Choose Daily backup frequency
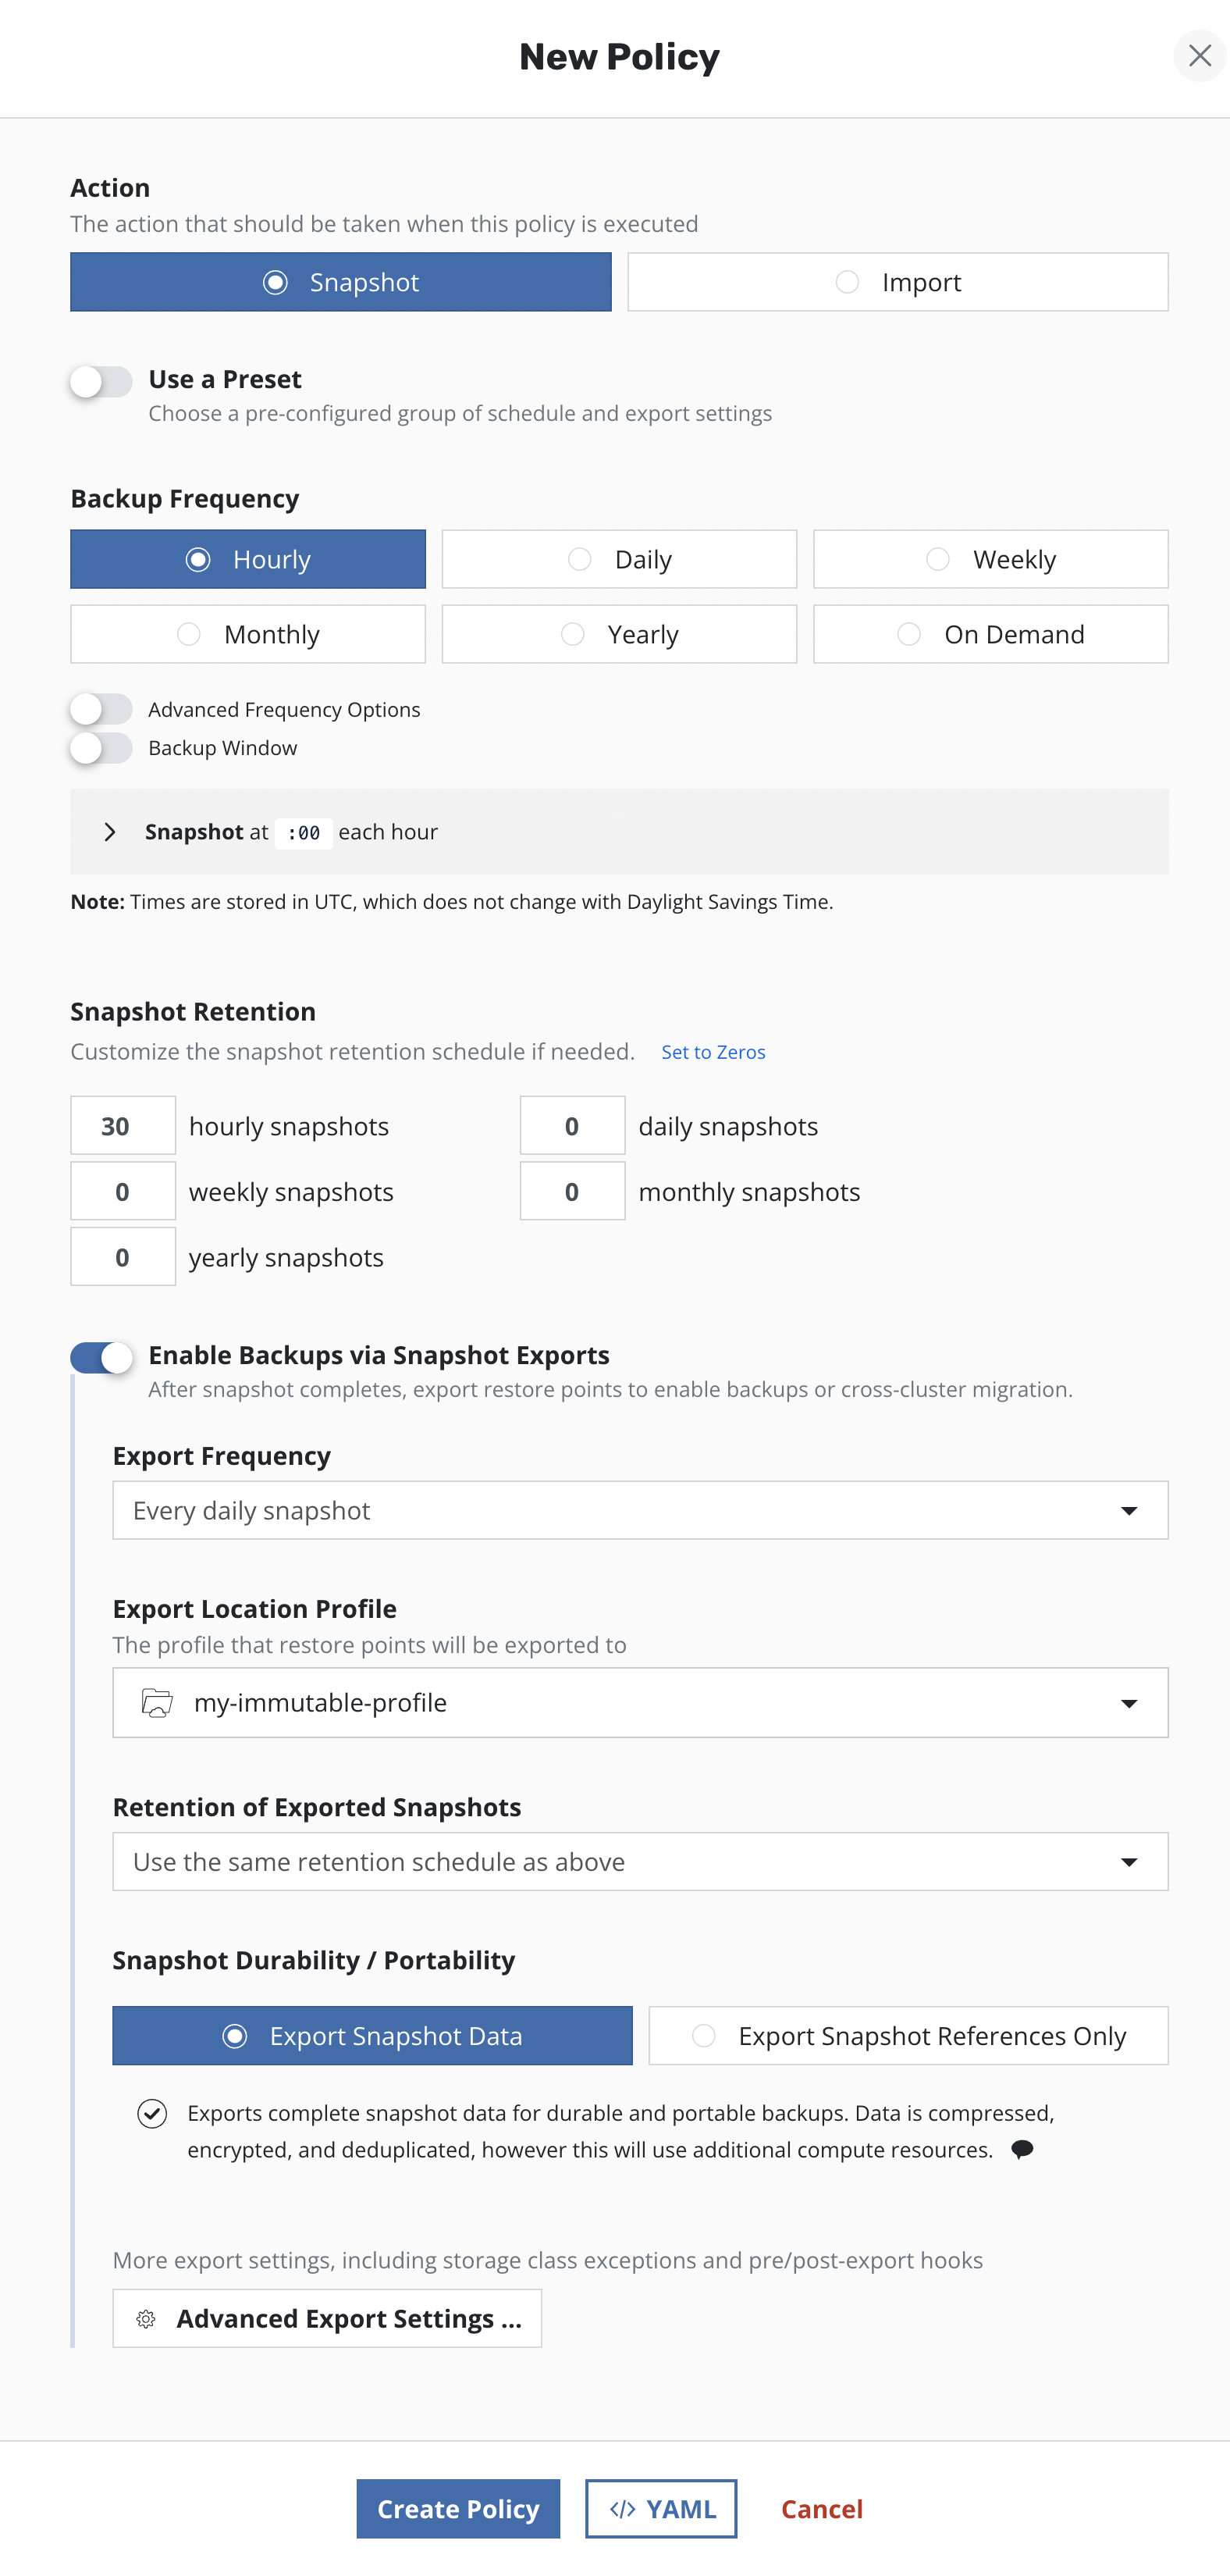The height and width of the screenshot is (2576, 1230). tap(618, 559)
